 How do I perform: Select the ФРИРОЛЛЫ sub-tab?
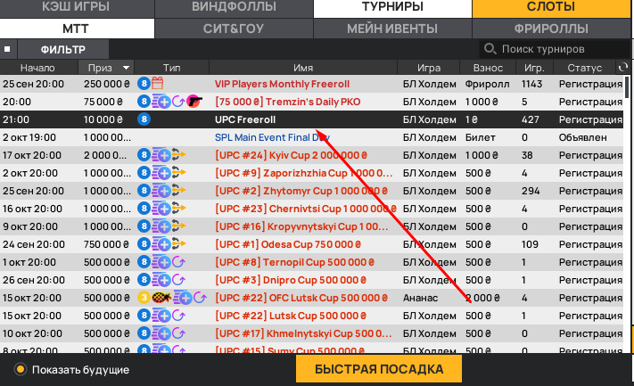551,29
